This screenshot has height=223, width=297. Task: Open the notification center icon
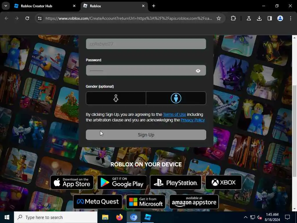(x=287, y=217)
